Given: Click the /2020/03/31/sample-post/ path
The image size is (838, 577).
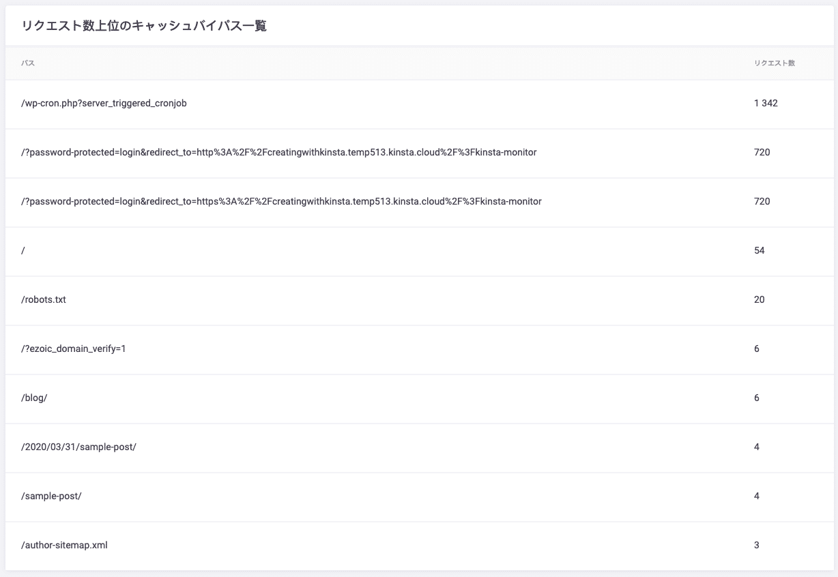Looking at the screenshot, I should tap(78, 447).
